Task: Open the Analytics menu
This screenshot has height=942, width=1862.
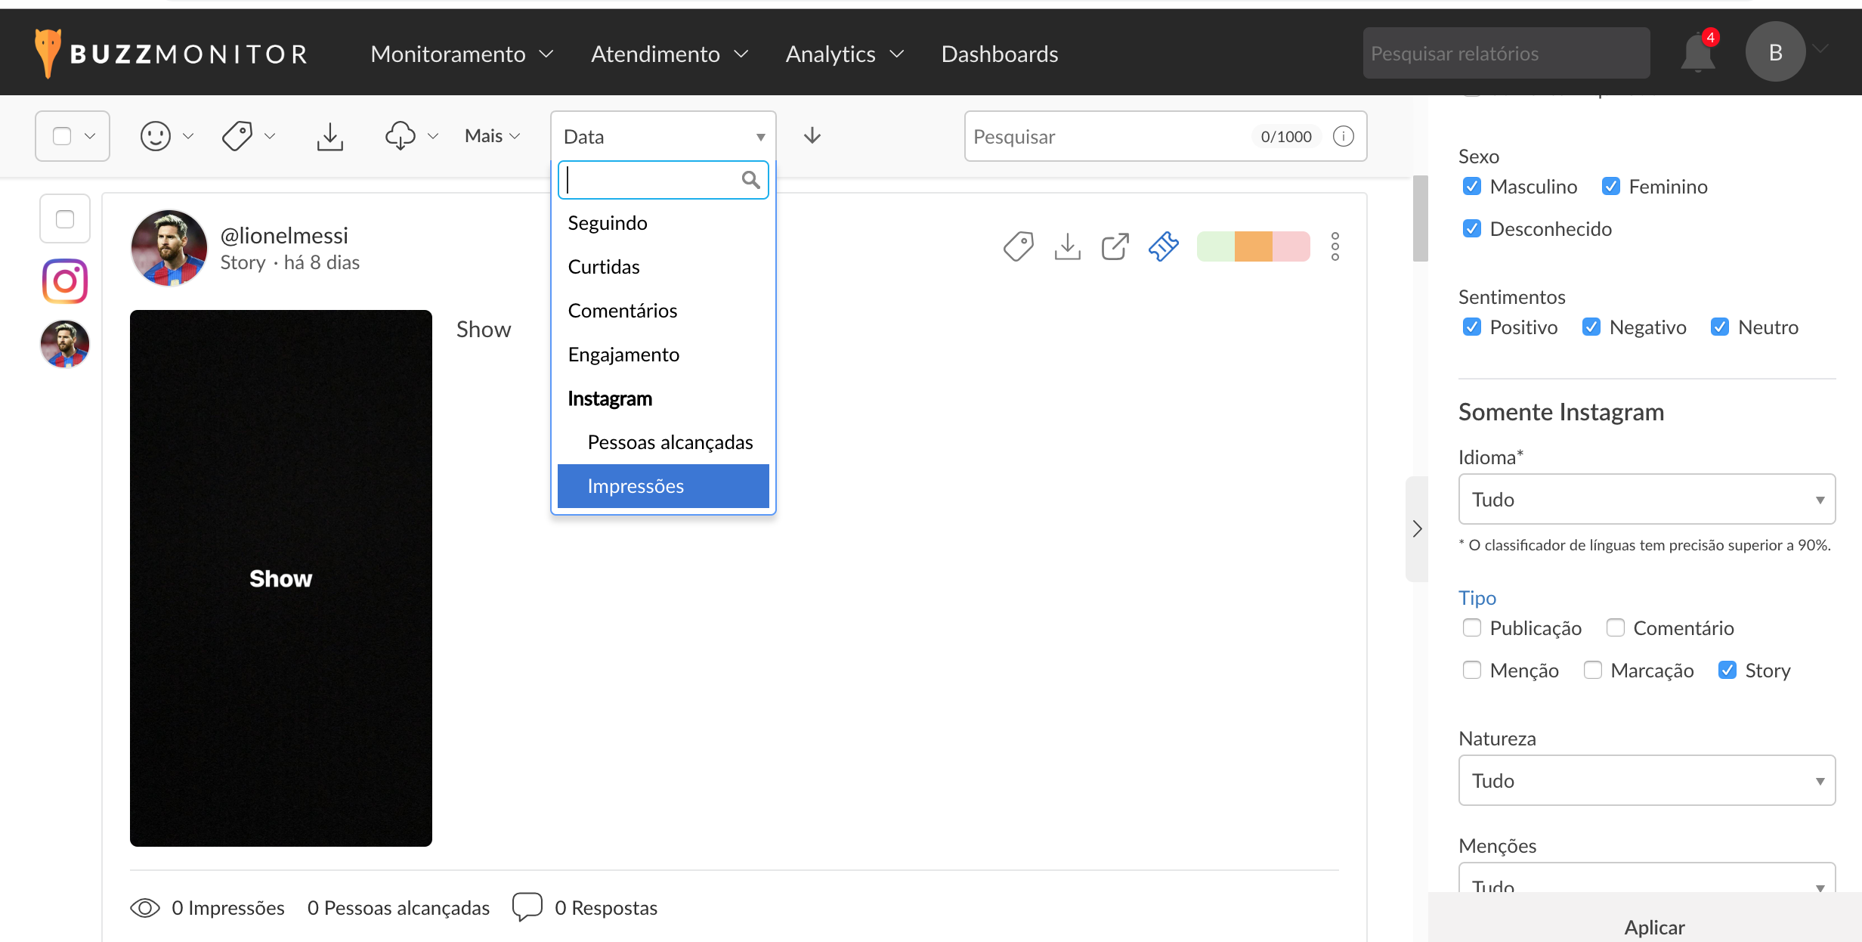Action: 844,54
